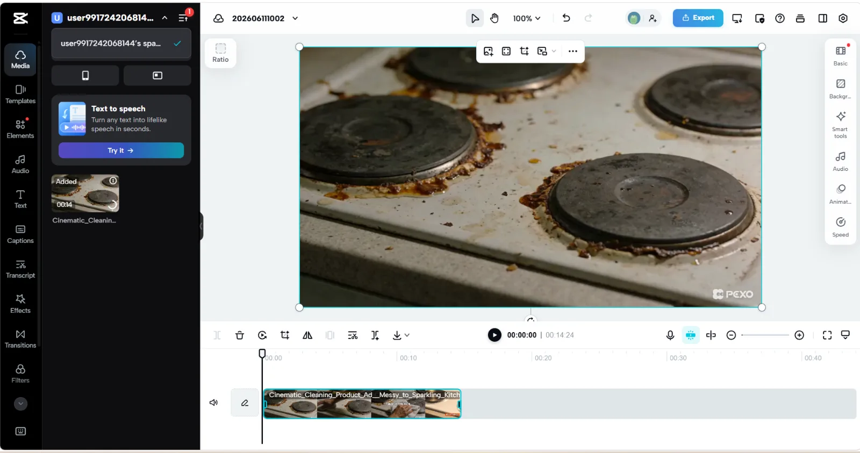Open the Effects sidebar panel
Image resolution: width=860 pixels, height=453 pixels.
click(x=20, y=304)
